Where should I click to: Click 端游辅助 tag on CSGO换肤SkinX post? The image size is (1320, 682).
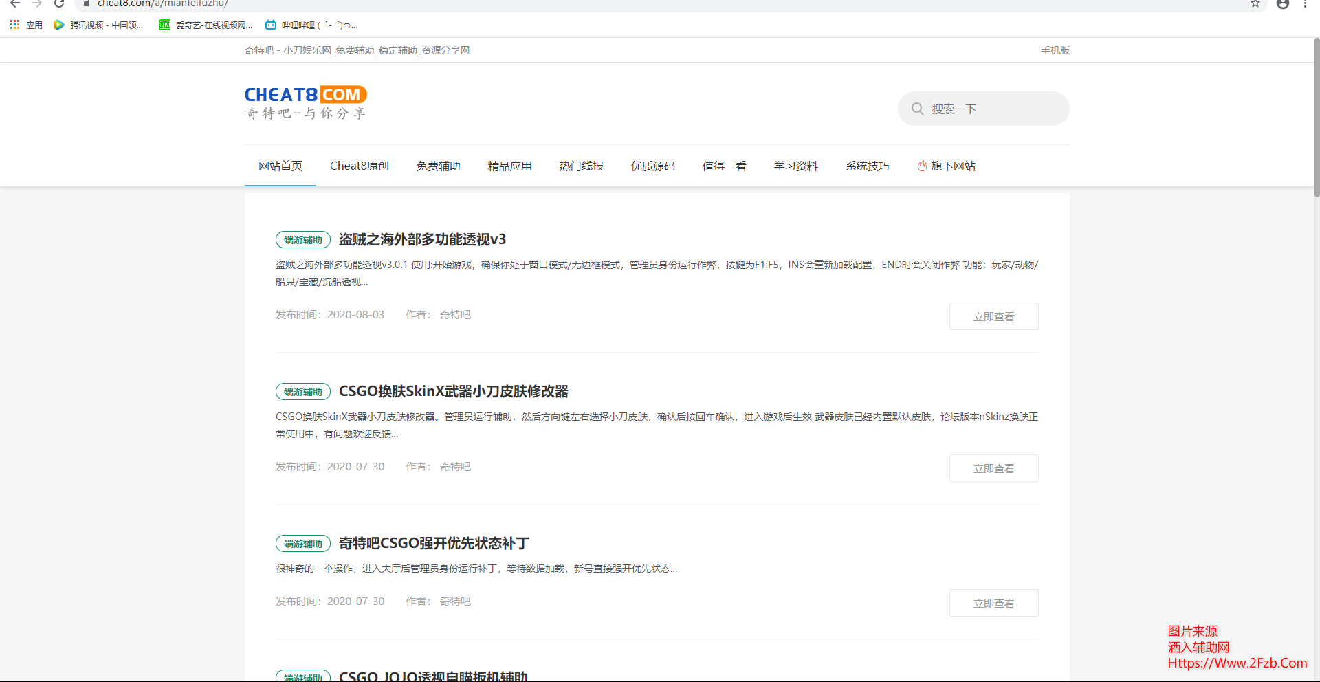tap(303, 391)
